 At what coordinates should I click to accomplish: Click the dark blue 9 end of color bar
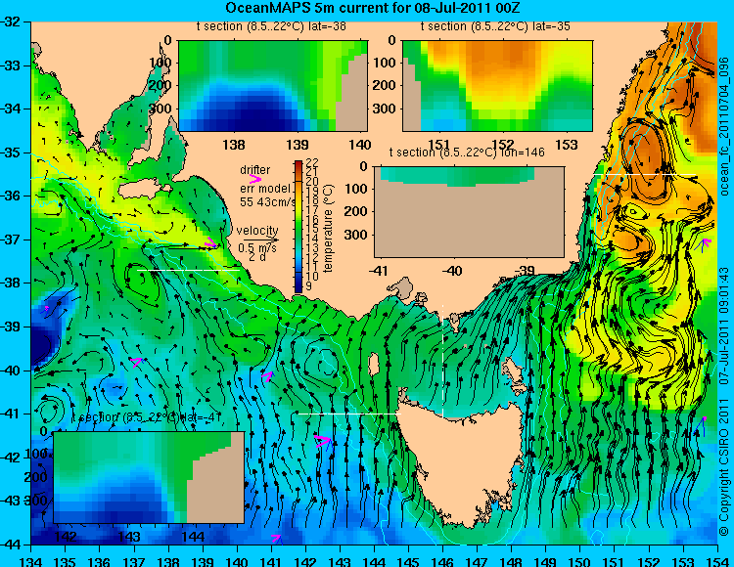(298, 288)
